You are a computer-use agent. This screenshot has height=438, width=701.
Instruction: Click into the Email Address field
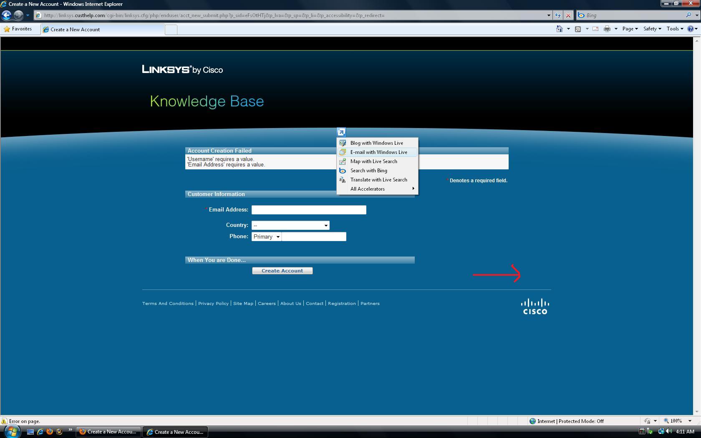tap(309, 210)
